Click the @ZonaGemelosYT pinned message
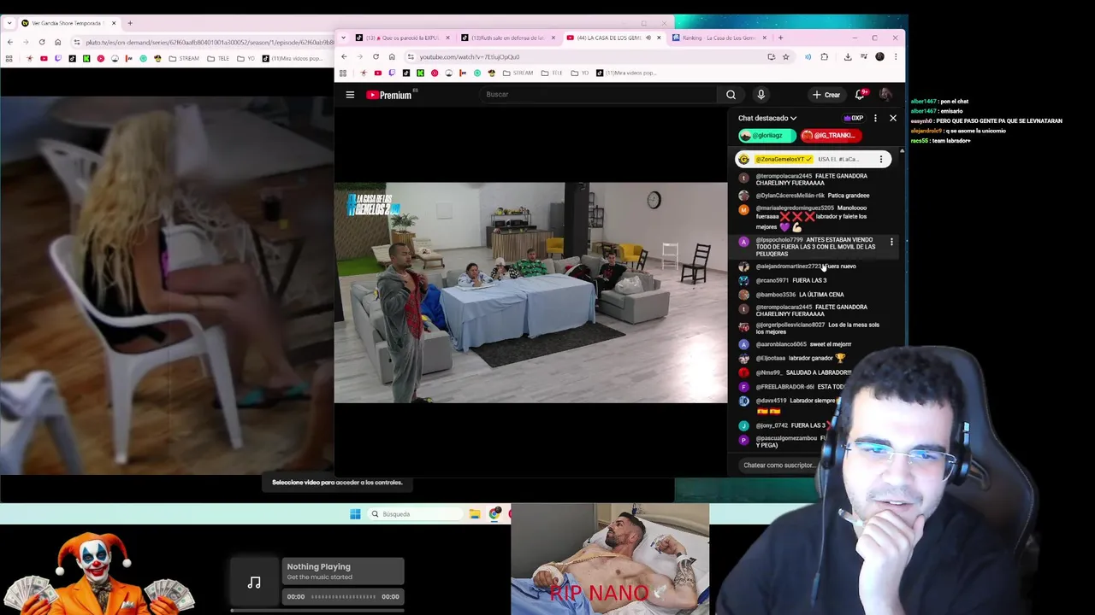Screen dimensions: 1095x615 click(x=813, y=160)
